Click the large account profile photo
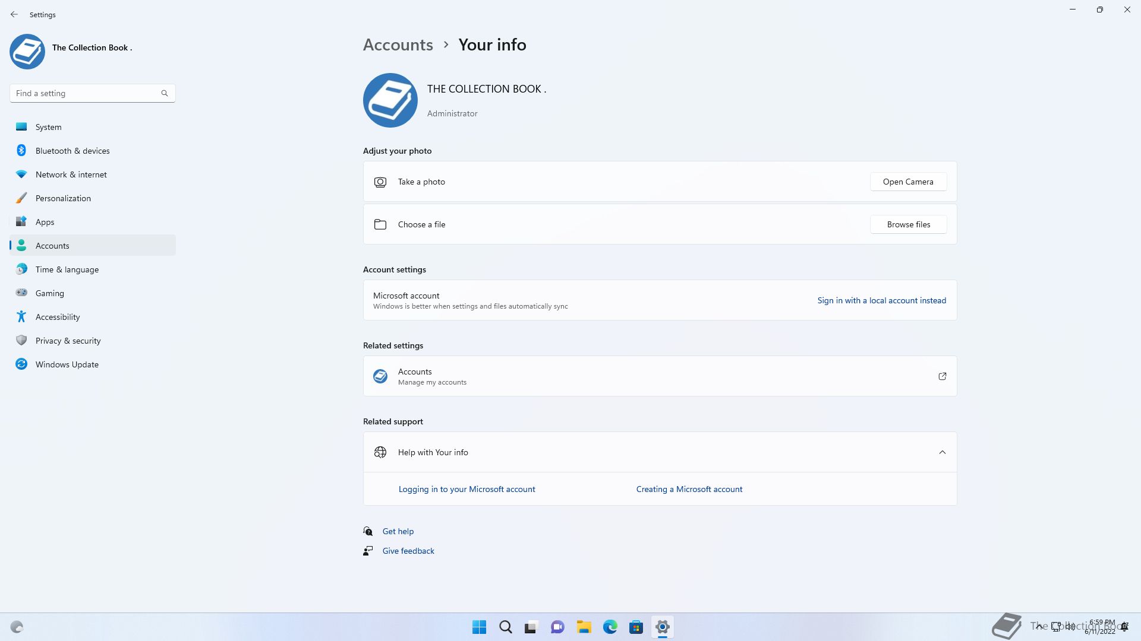Viewport: 1141px width, 641px height. pos(390,100)
